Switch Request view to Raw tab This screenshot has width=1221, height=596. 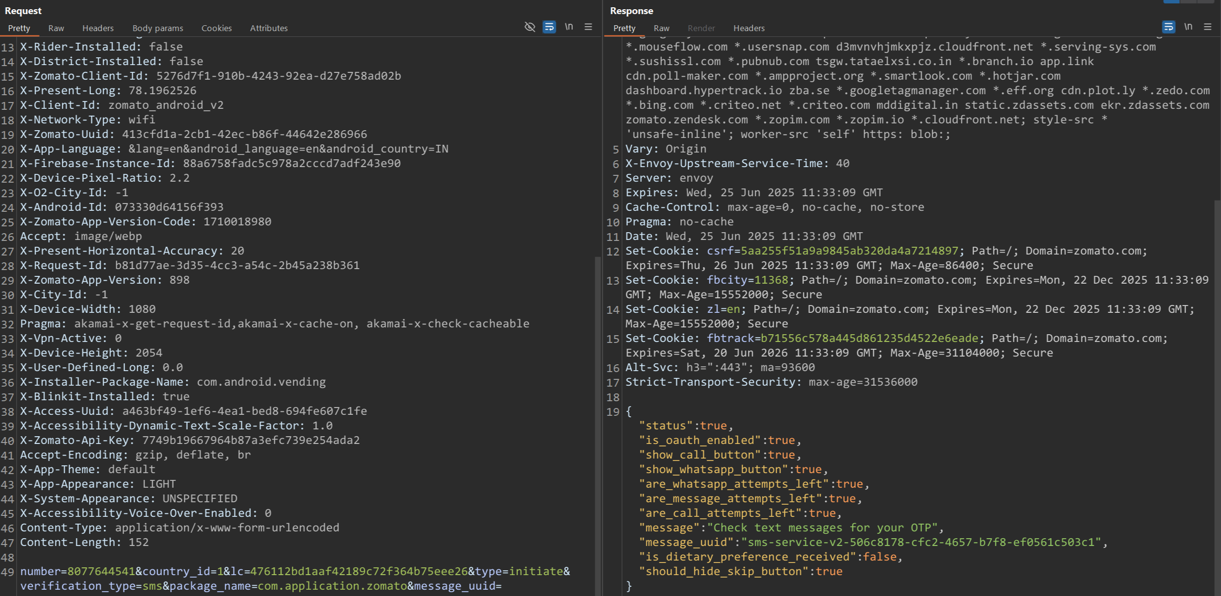click(56, 28)
